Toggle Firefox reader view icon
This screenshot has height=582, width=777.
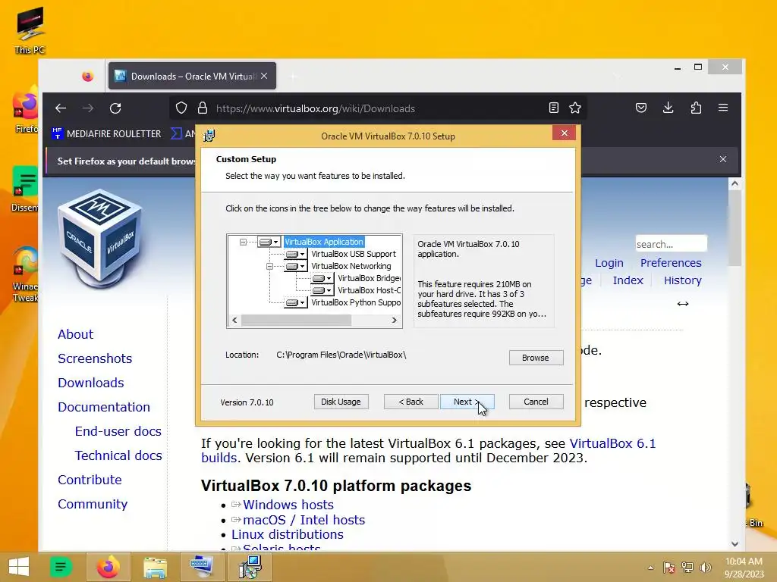point(554,108)
